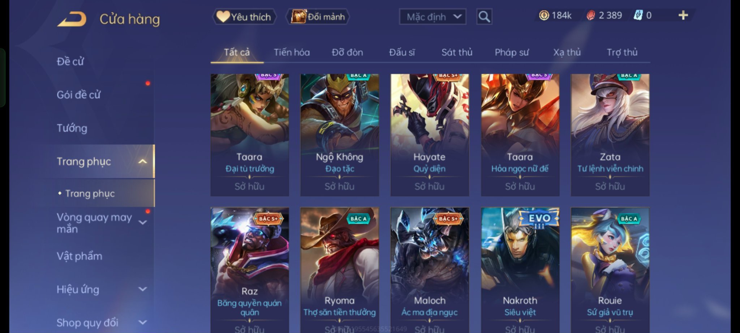
Task: Open Yêu thích favorites heart button
Action: (x=244, y=17)
